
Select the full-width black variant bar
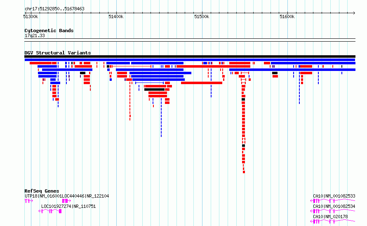(x=190, y=56)
